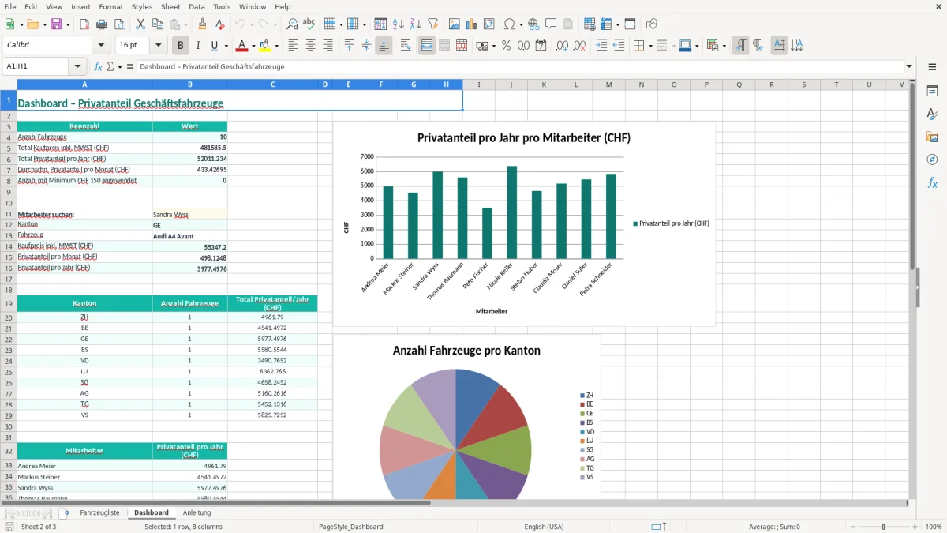The height and width of the screenshot is (533, 947).
Task: Open sidebar Navigator compass icon
Action: click(x=932, y=160)
